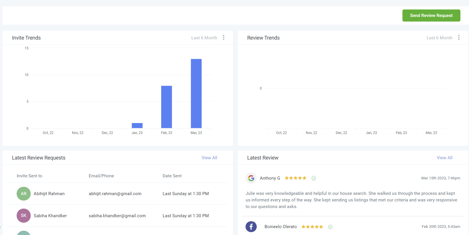View all latest review requests
The width and height of the screenshot is (469, 235).
(x=209, y=158)
